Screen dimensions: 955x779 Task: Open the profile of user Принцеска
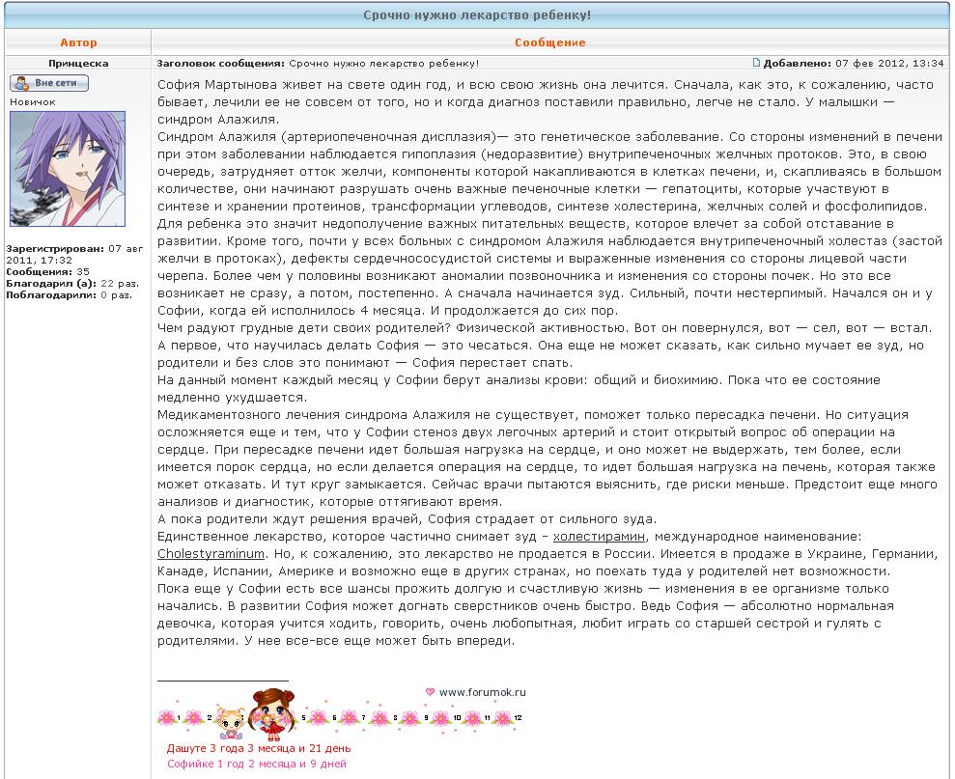pos(78,63)
